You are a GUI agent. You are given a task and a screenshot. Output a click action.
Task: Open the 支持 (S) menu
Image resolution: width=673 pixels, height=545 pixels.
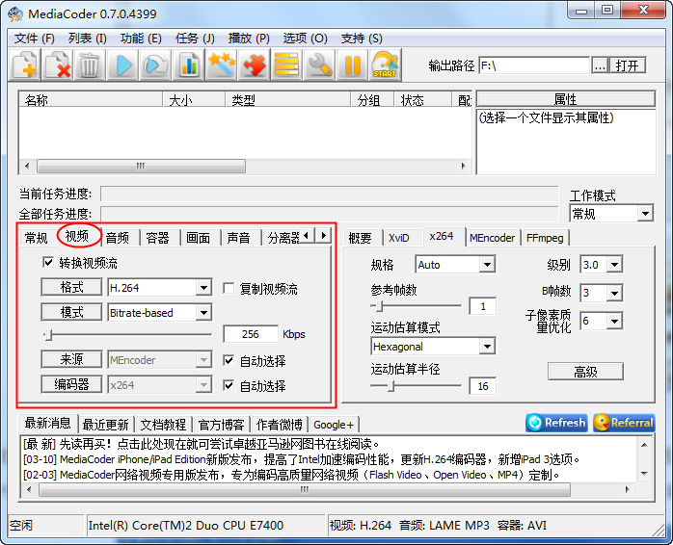[x=362, y=39]
